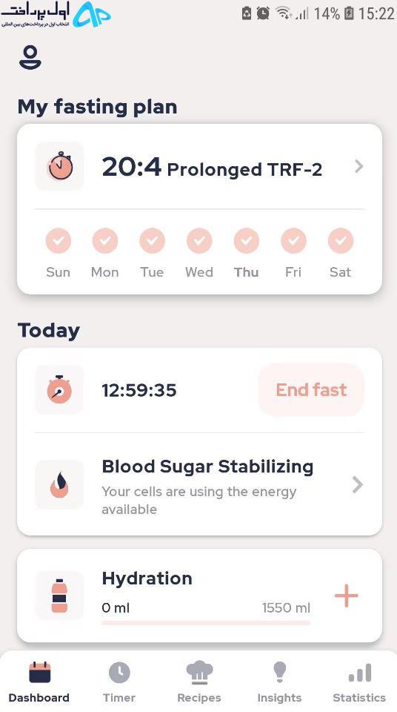Tap the fasting timer icon next to 12:59:35
This screenshot has width=397, height=712.
click(x=59, y=389)
